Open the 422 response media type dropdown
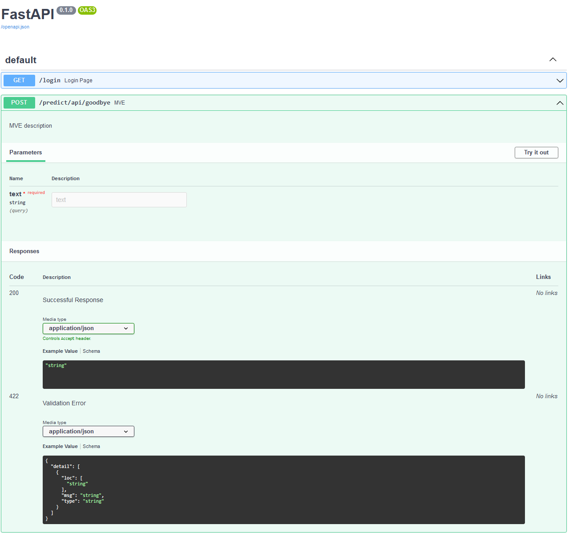 pos(89,432)
